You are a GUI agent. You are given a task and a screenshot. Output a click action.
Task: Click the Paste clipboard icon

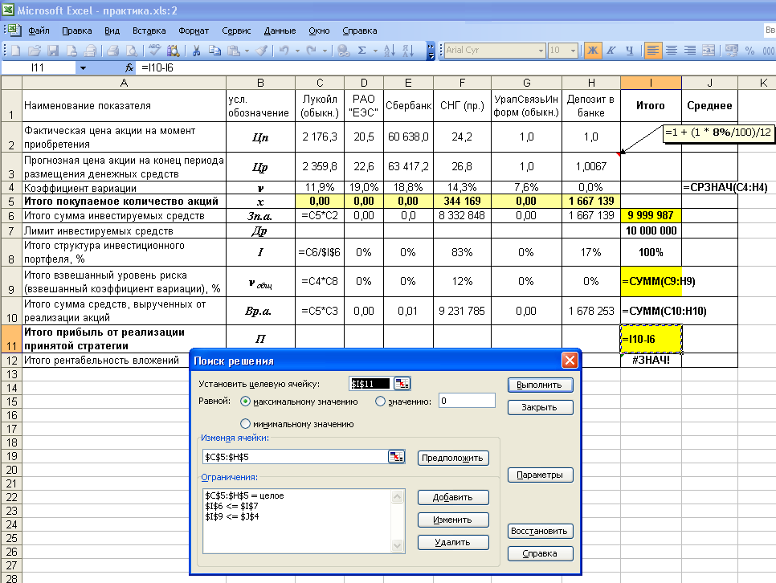pos(233,51)
